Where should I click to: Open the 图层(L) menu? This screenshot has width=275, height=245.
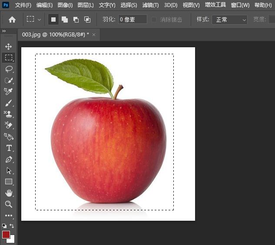[x=85, y=5]
